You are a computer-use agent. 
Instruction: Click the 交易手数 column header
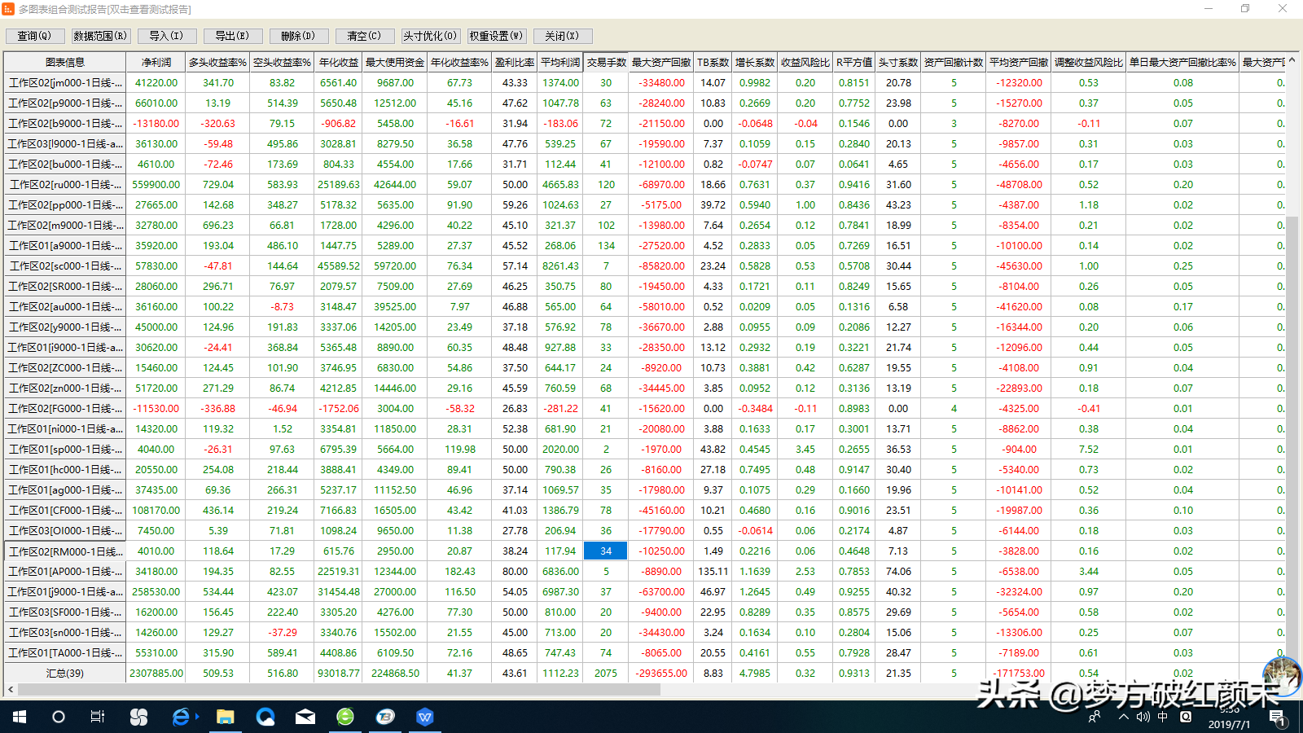click(606, 62)
